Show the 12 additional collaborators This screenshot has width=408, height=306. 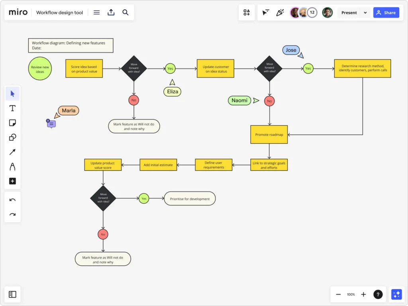312,13
